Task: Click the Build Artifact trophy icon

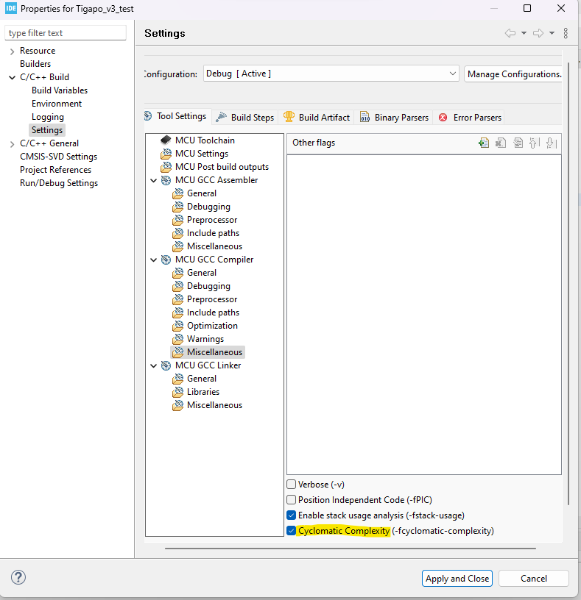Action: pyautogui.click(x=289, y=117)
